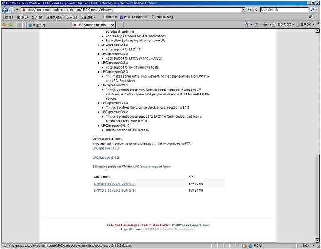Open the 파일(F) menu
The width and height of the screenshot is (321, 249).
(8, 17)
